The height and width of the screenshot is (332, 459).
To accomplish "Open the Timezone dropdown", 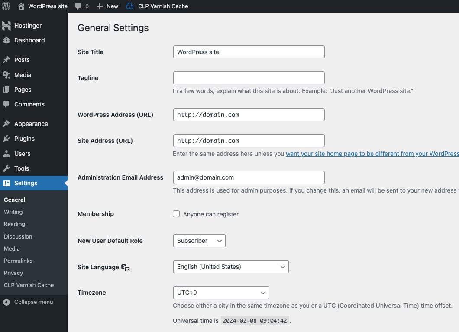I will pos(221,293).
